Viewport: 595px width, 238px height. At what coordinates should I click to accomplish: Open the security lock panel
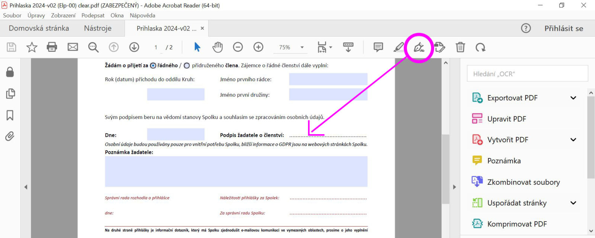click(x=10, y=72)
